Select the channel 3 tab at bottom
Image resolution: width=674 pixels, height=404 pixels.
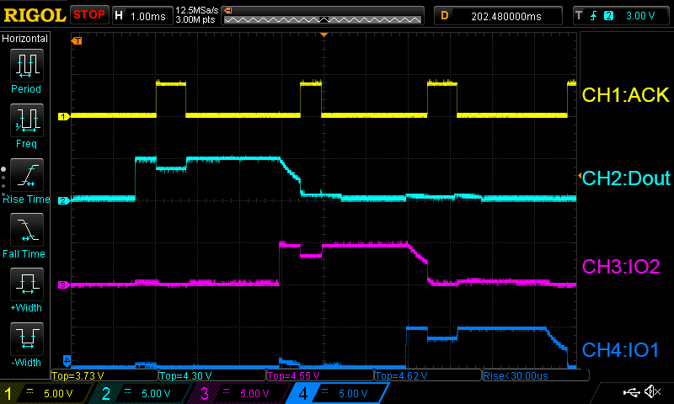click(x=240, y=393)
